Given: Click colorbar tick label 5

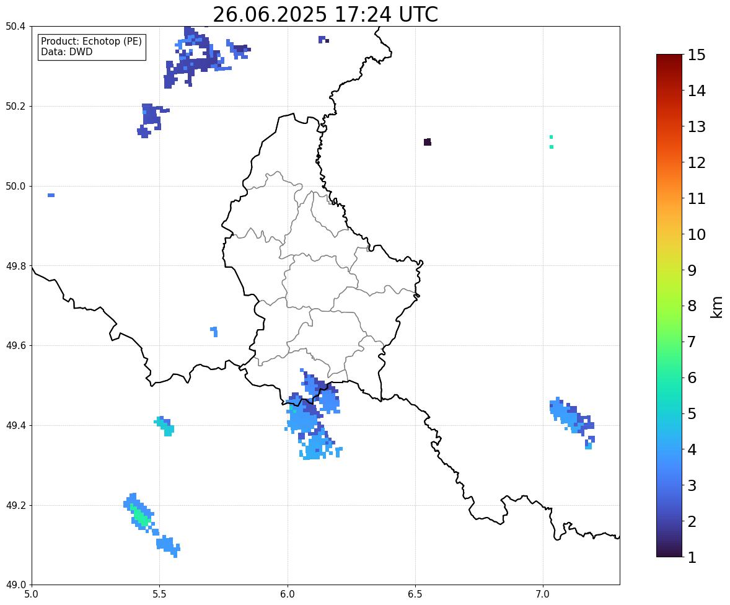Looking at the screenshot, I should 692,413.
